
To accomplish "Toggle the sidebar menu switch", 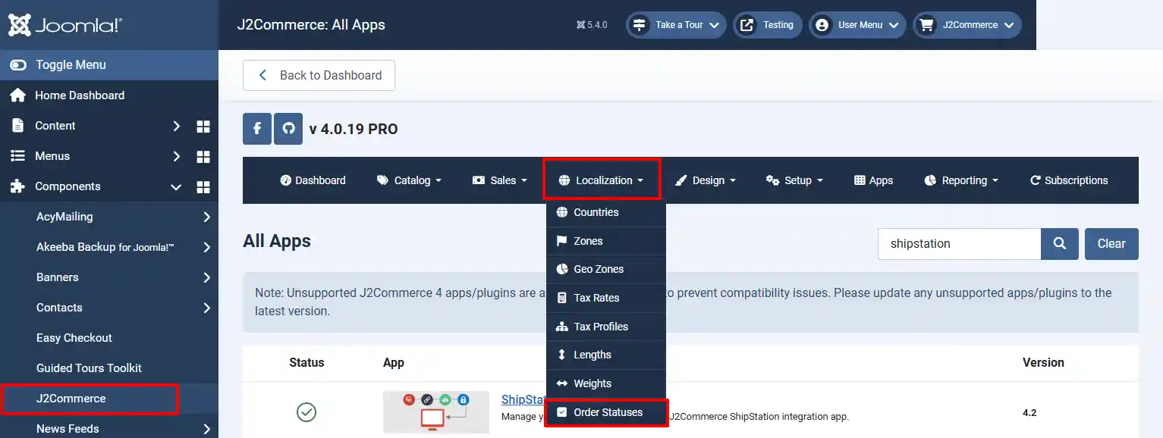I will [18, 65].
